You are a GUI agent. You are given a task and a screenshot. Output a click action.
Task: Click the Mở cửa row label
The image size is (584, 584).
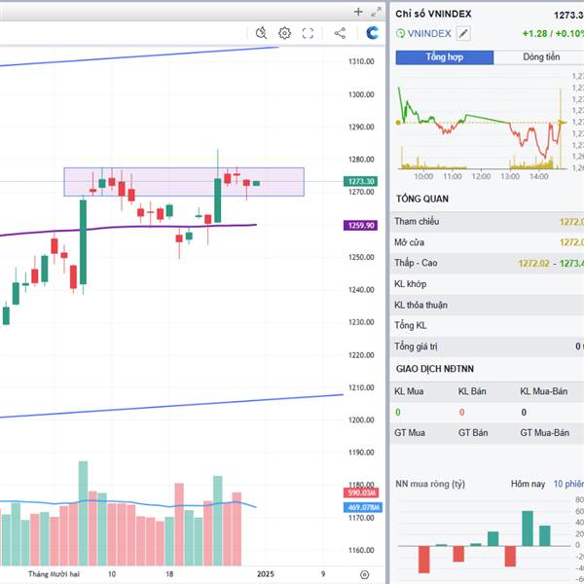[x=409, y=242]
